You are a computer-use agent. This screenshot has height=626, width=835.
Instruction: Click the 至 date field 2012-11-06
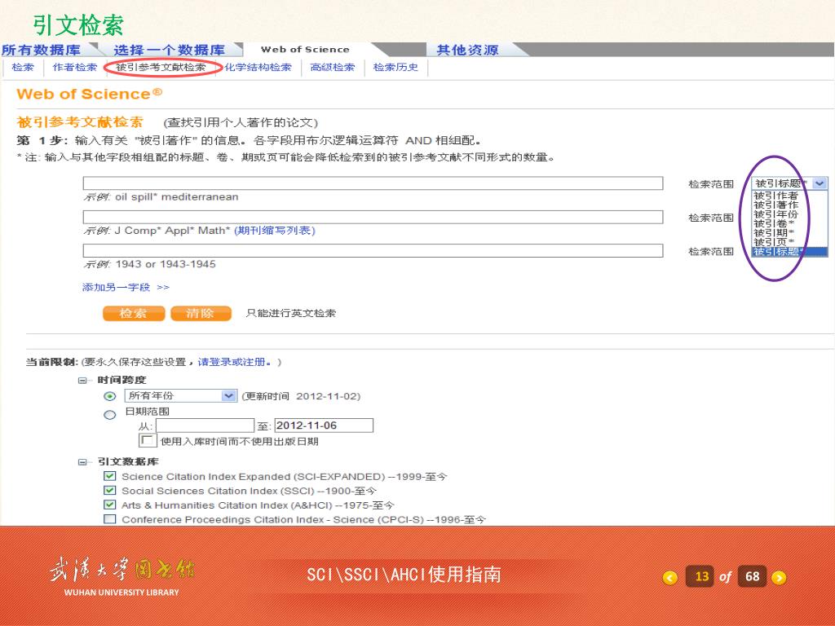tap(323, 425)
